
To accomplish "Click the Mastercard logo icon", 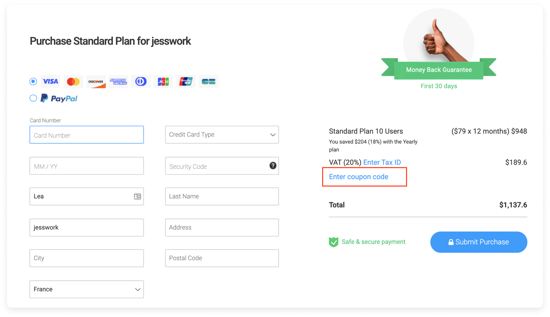I will (x=73, y=81).
